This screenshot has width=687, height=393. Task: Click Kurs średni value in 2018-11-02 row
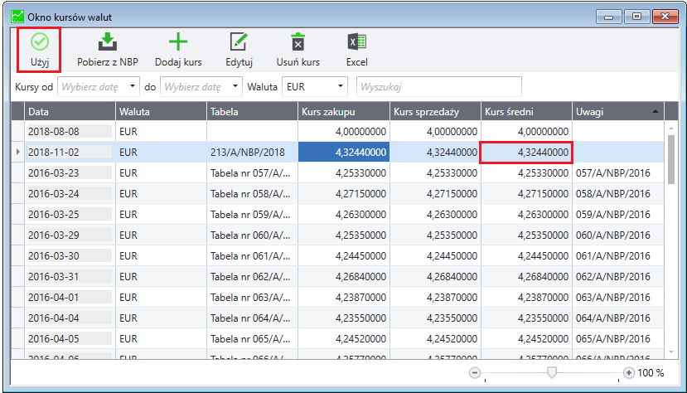coord(526,152)
